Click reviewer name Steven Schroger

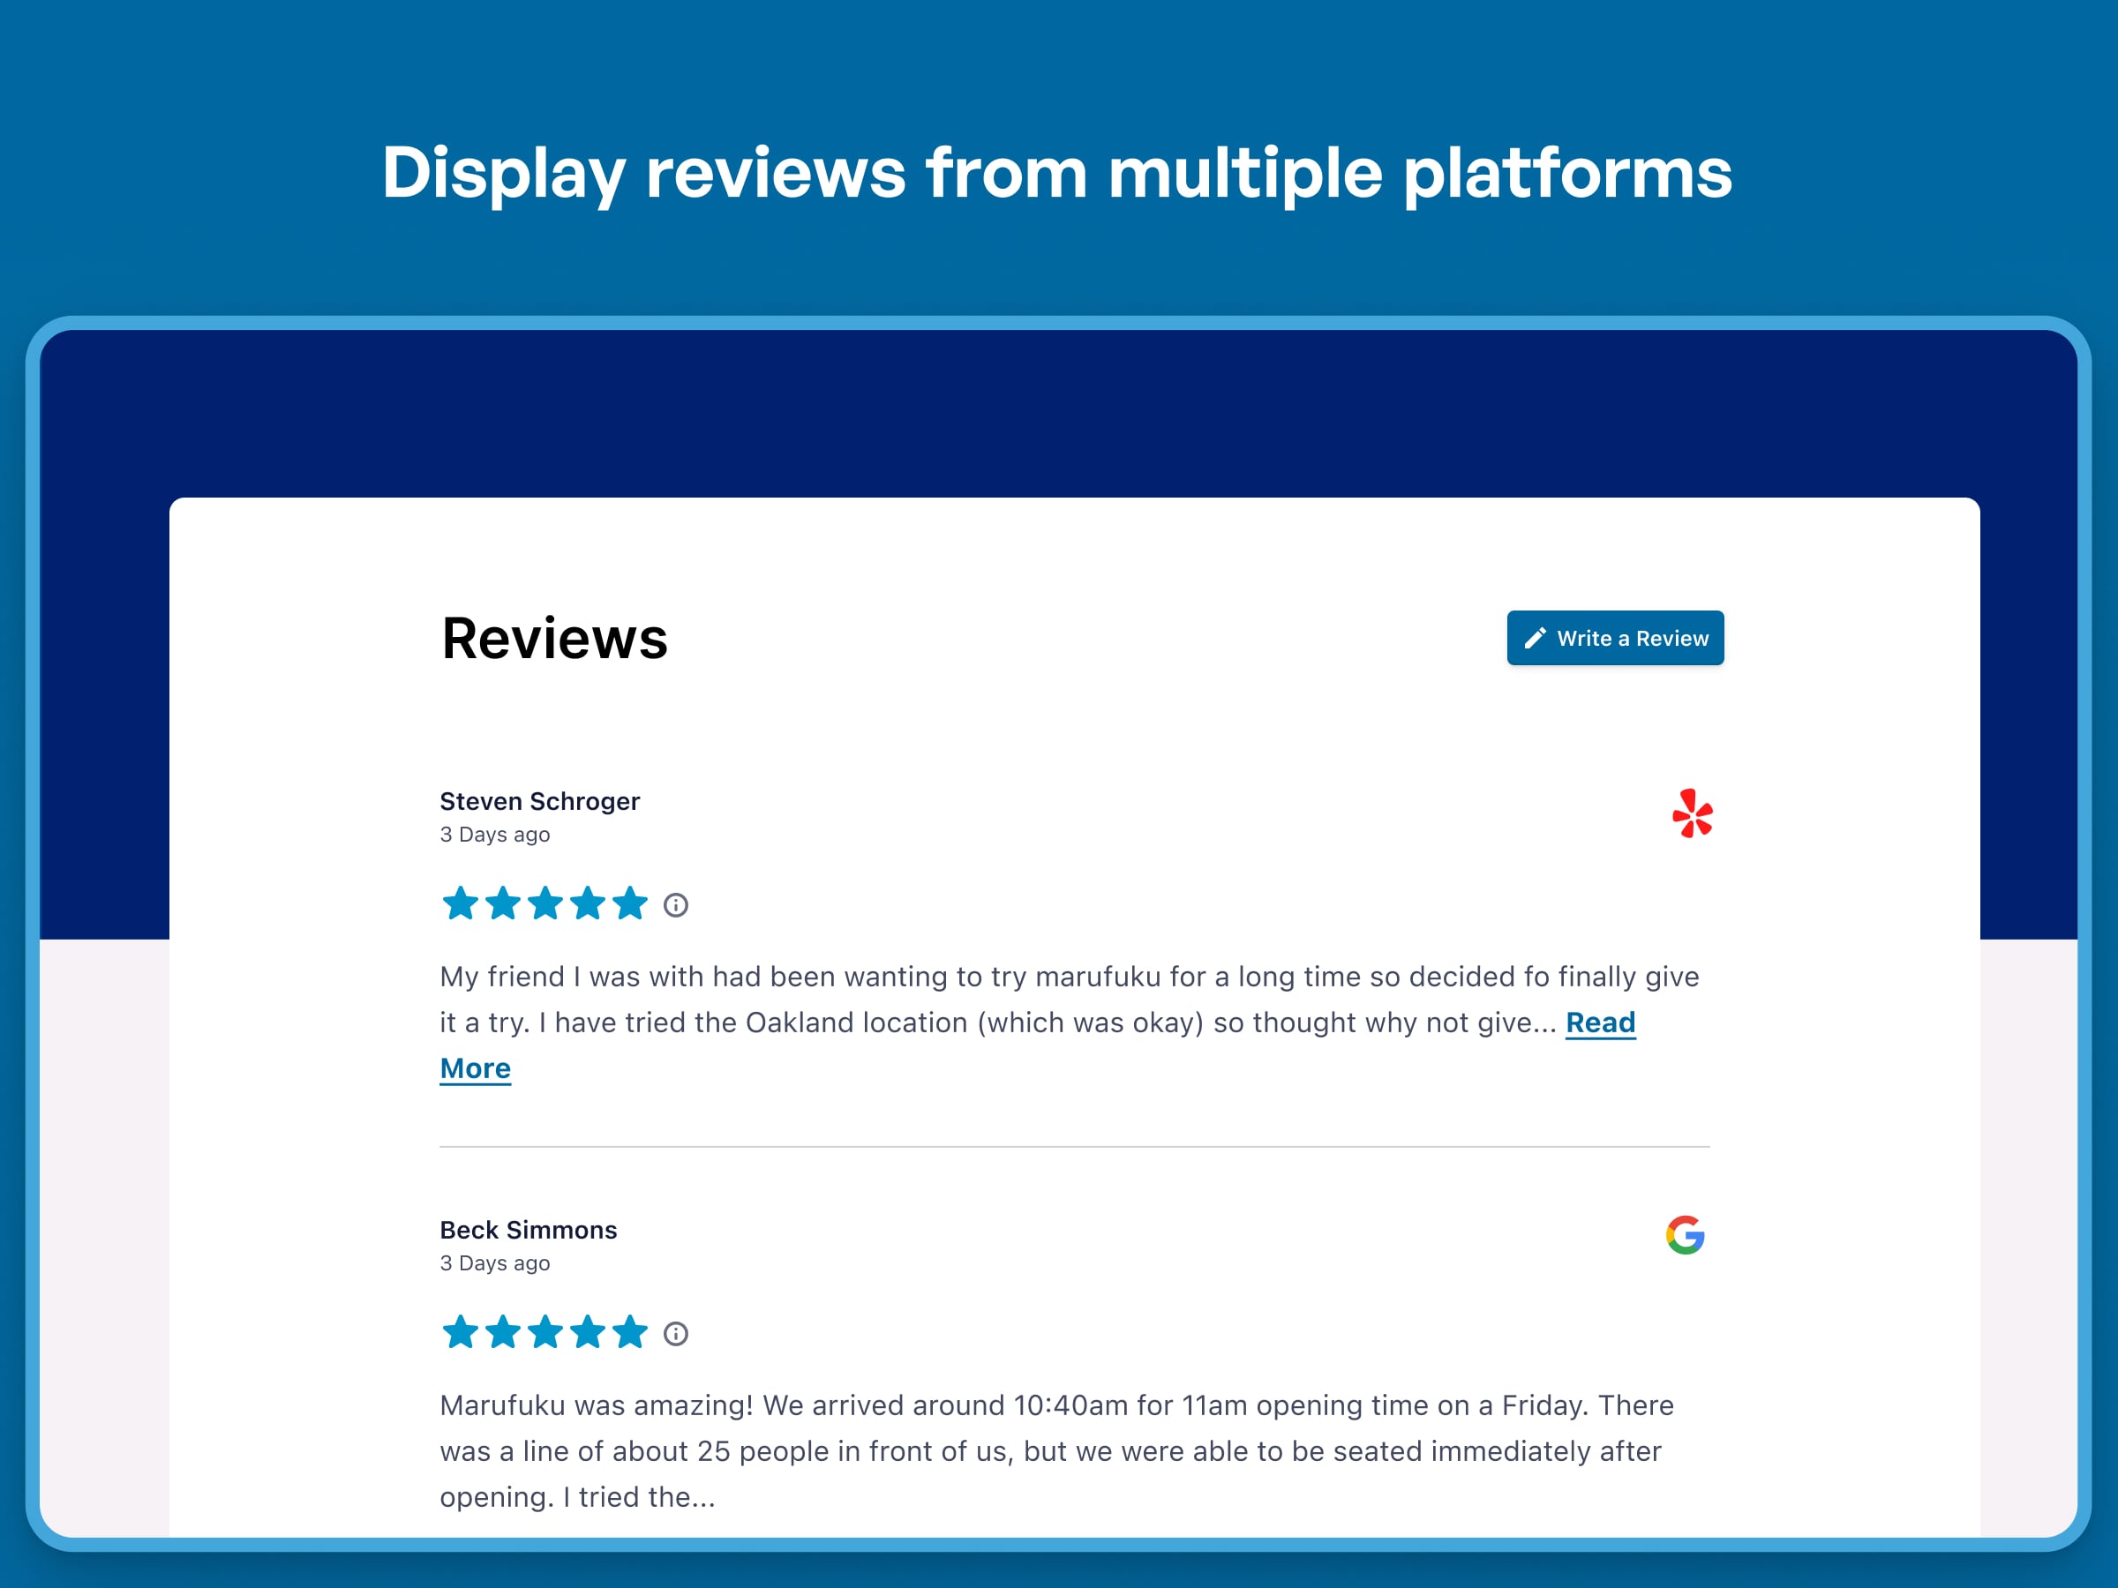tap(540, 801)
